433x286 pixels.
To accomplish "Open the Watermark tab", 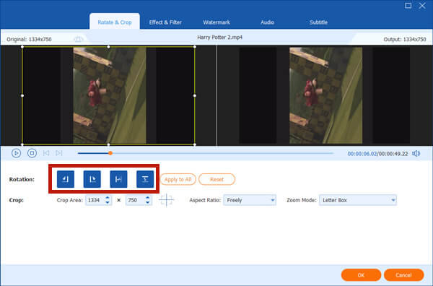I will click(x=216, y=22).
